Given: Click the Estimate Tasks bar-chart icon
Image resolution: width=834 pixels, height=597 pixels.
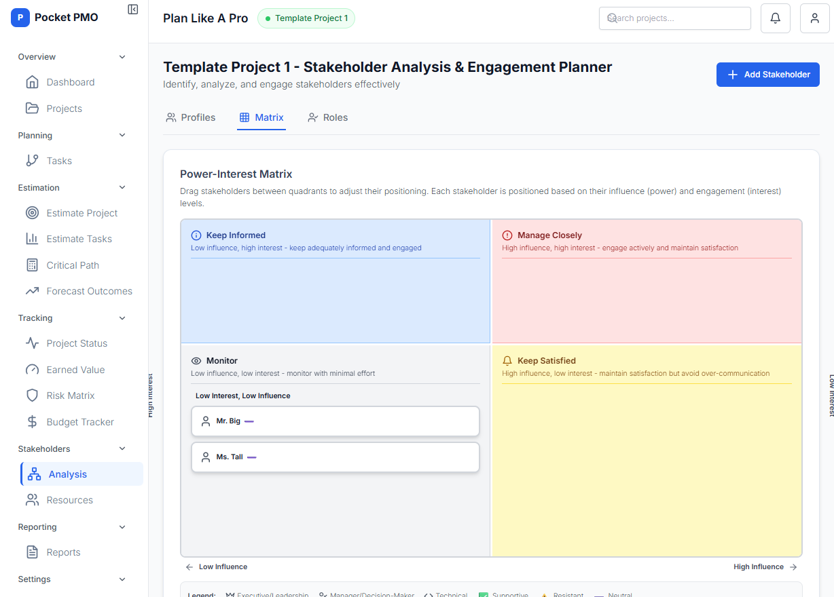Looking at the screenshot, I should point(33,238).
